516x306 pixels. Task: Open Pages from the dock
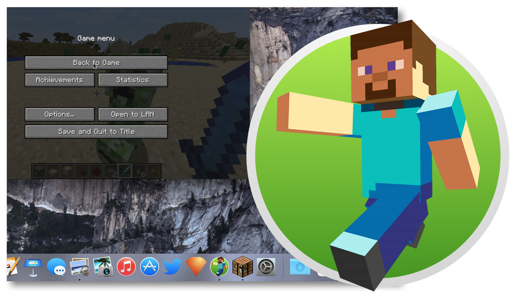point(13,267)
